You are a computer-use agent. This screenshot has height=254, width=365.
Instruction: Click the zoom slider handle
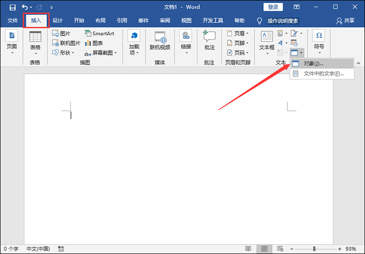314,249
